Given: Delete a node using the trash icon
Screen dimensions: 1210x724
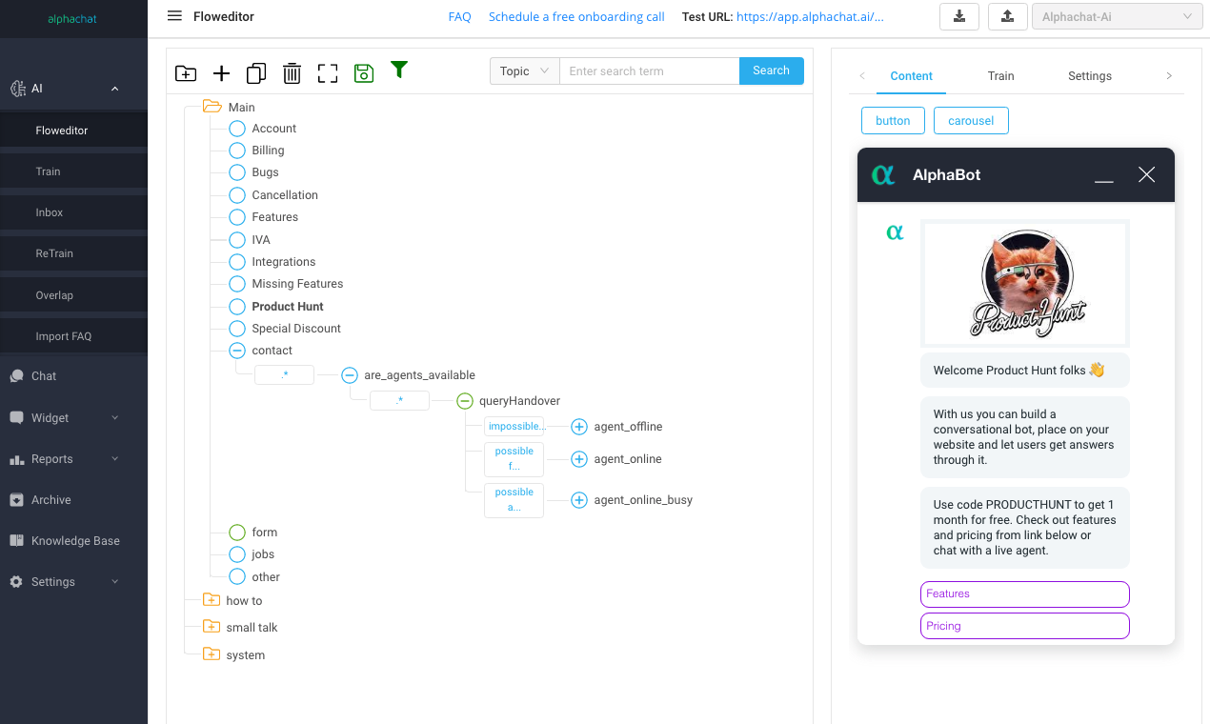Looking at the screenshot, I should [x=292, y=72].
